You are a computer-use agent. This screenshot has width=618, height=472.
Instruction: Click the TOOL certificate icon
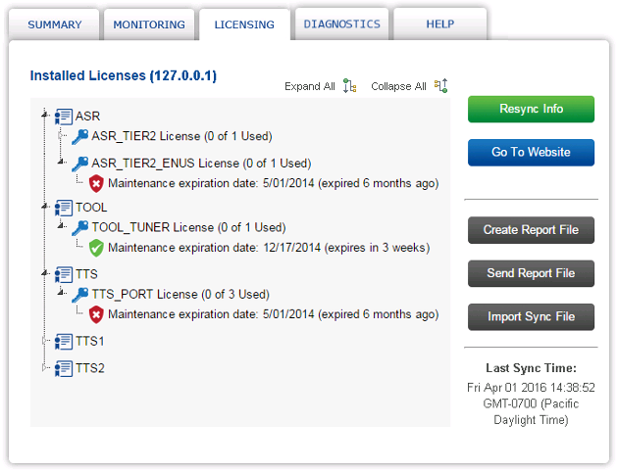click(x=64, y=208)
